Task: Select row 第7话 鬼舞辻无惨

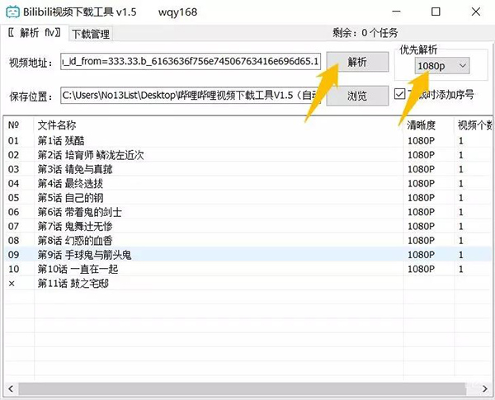Action: tap(248, 226)
